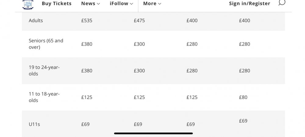Open the Buy Tickets page
Image resolution: width=305 pixels, height=137 pixels.
tap(56, 3)
